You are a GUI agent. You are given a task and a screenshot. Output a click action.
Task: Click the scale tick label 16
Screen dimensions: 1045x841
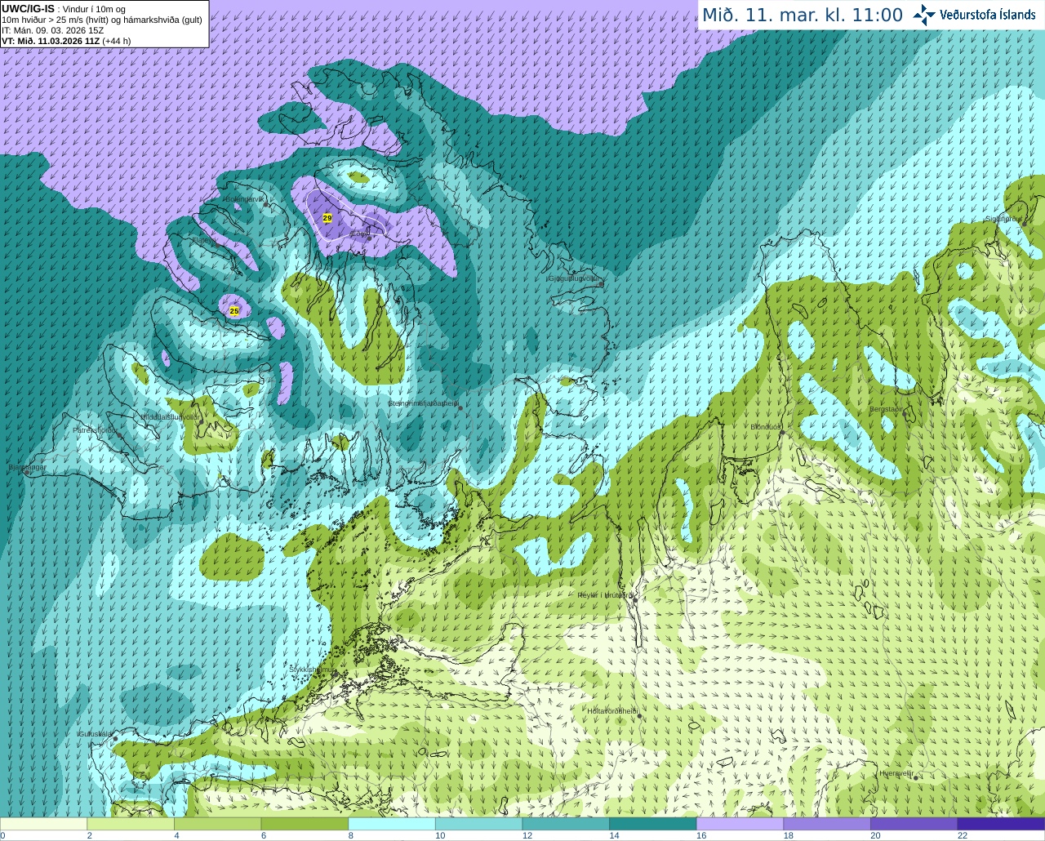pos(701,835)
